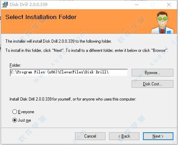Click the "Everyone" option label text
Viewport: 178px width, 145px height.
coord(26,112)
